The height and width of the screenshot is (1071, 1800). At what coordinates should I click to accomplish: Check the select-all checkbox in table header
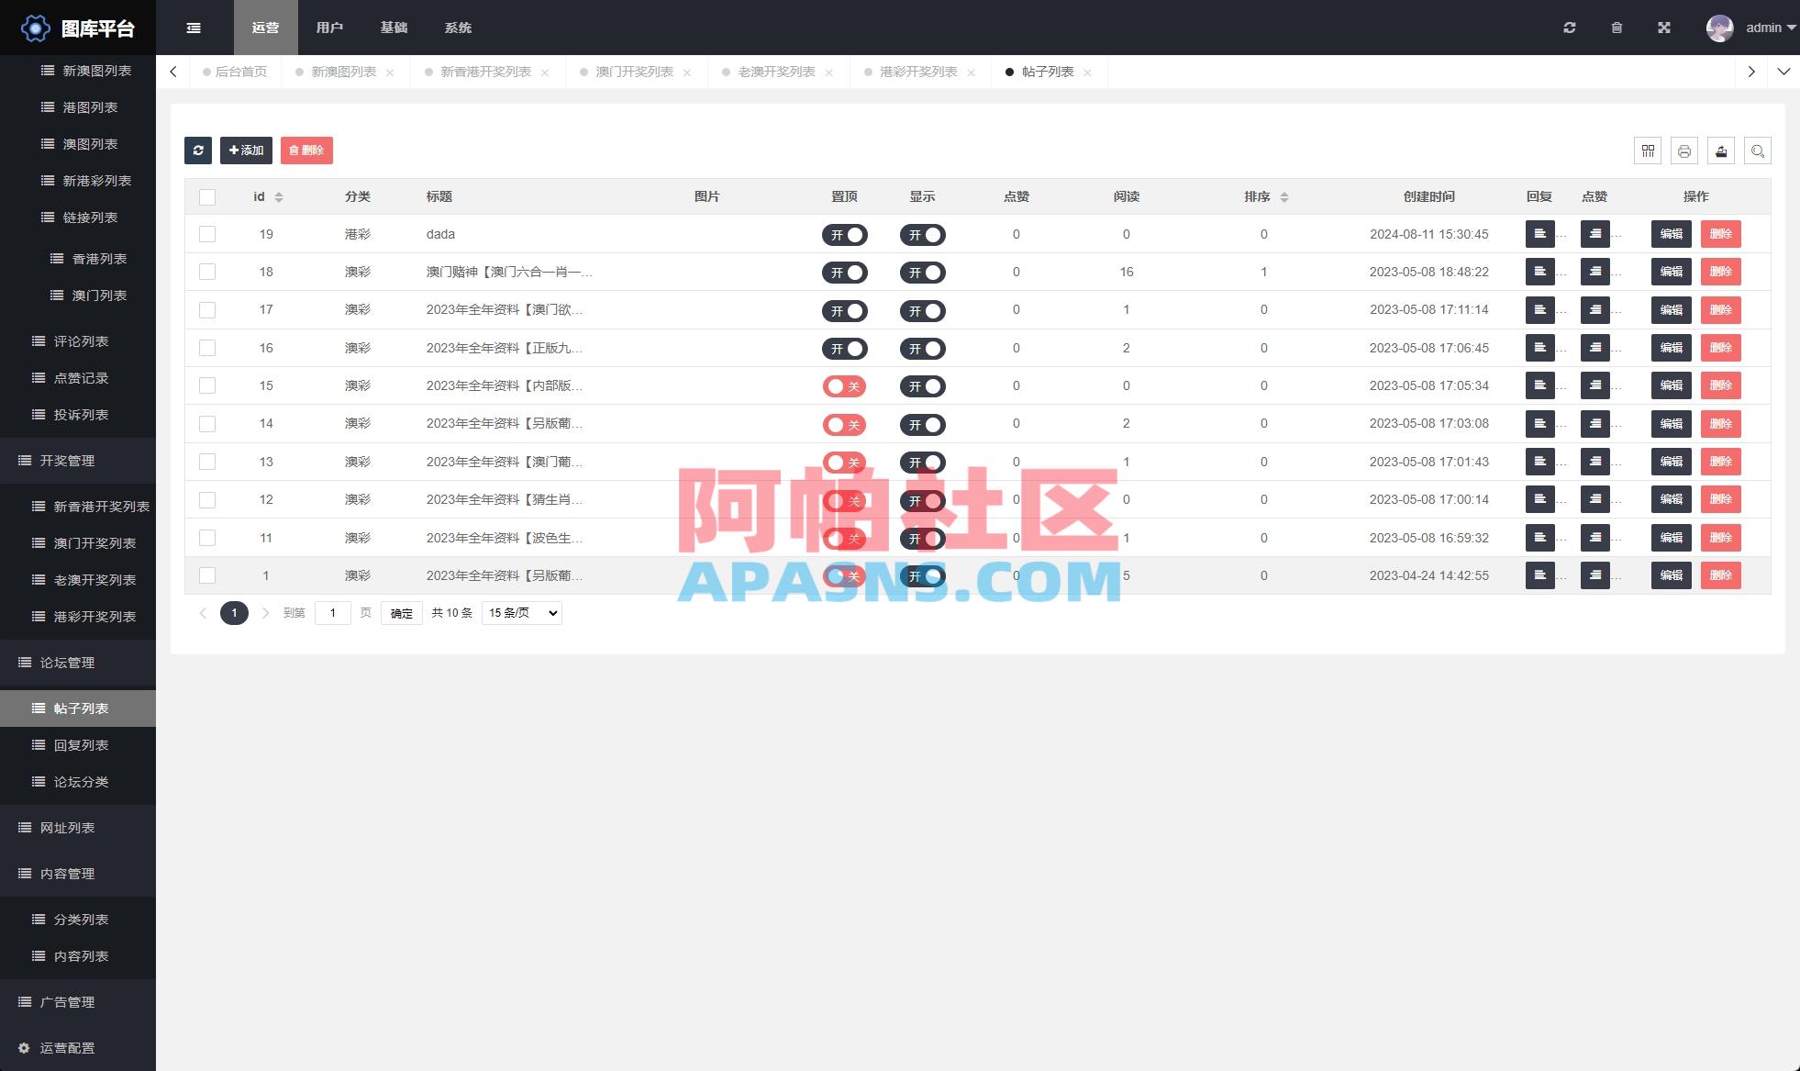207,196
